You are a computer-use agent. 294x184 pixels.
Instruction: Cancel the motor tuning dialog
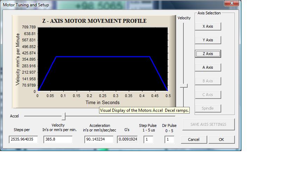194,139
